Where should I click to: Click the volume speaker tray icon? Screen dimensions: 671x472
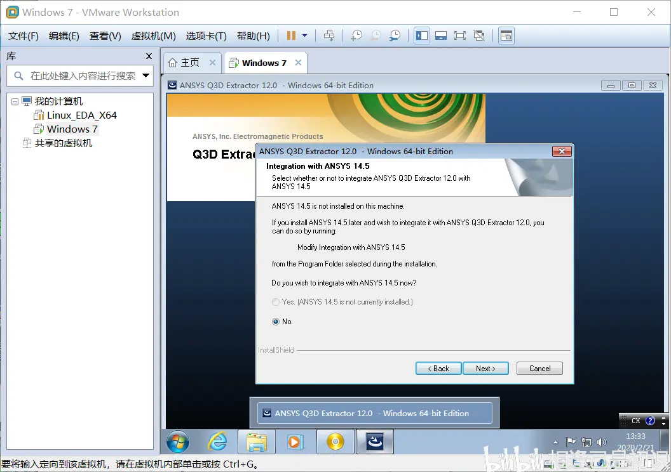(x=602, y=442)
